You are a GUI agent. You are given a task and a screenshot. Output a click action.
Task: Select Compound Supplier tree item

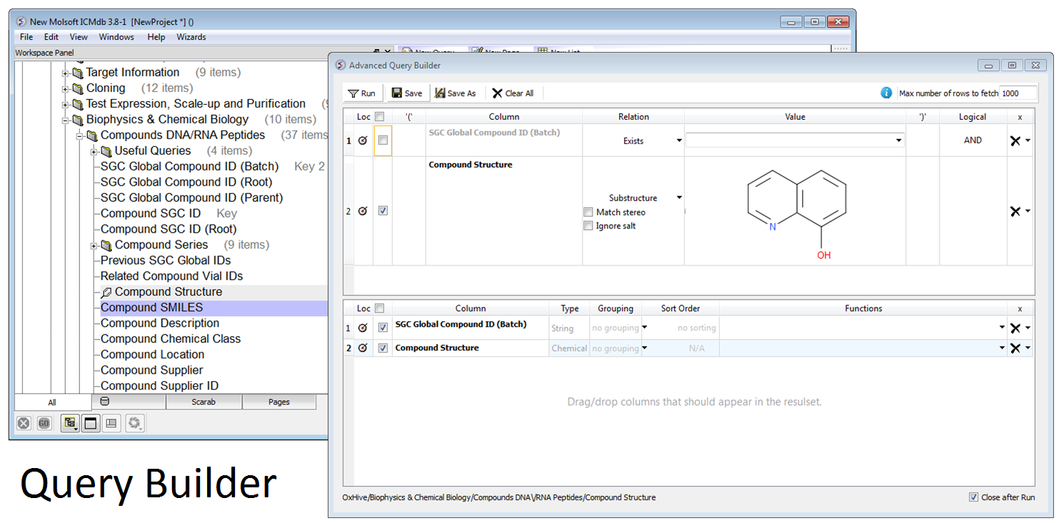coord(151,370)
